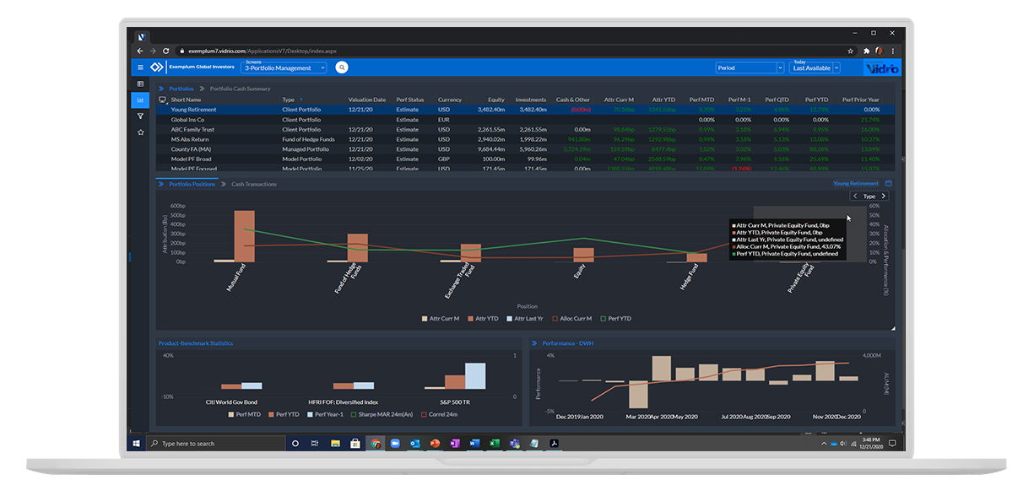Click the Product-Benchmark Statistics title
The width and height of the screenshot is (1034, 485).
(196, 343)
